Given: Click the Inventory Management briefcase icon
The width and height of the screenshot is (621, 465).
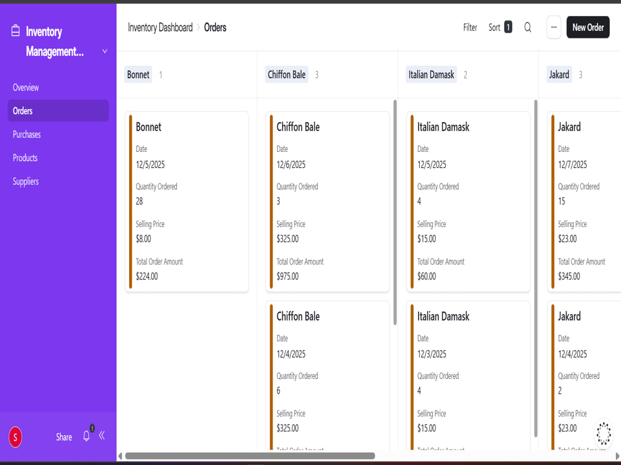Looking at the screenshot, I should click(16, 30).
